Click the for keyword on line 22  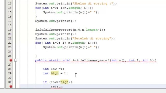[38, 43]
